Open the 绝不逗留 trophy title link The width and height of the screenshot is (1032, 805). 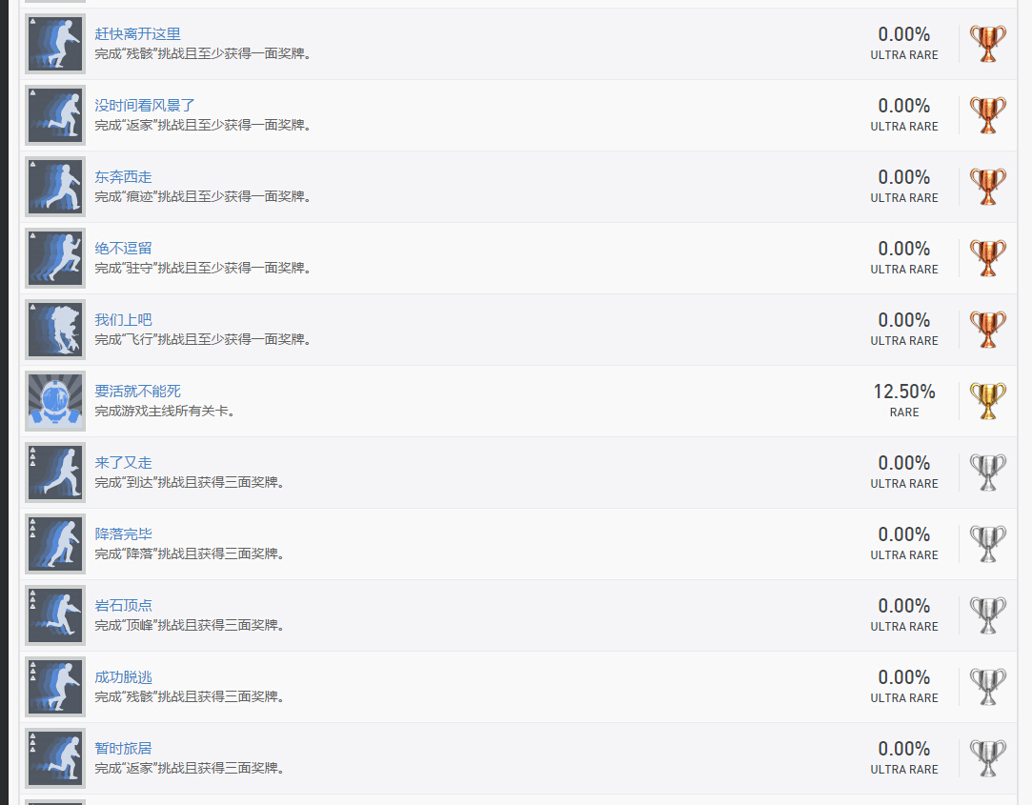click(123, 249)
